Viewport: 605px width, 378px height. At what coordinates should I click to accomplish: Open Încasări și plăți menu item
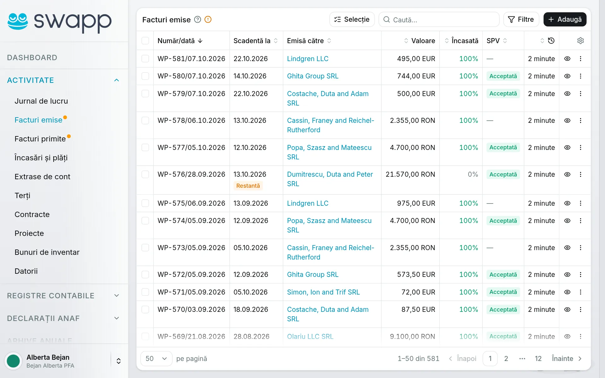click(41, 158)
